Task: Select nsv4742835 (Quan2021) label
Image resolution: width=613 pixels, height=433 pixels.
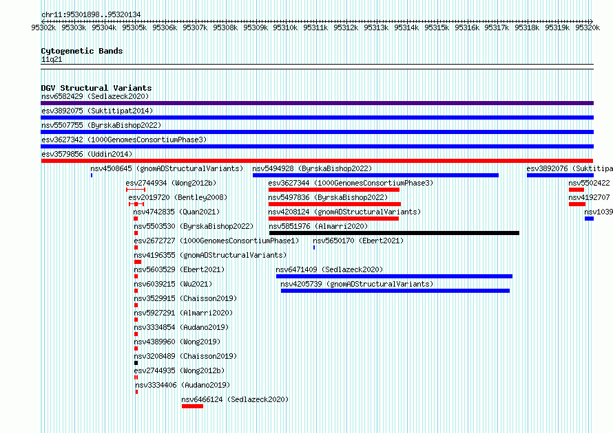Action: pyautogui.click(x=176, y=212)
